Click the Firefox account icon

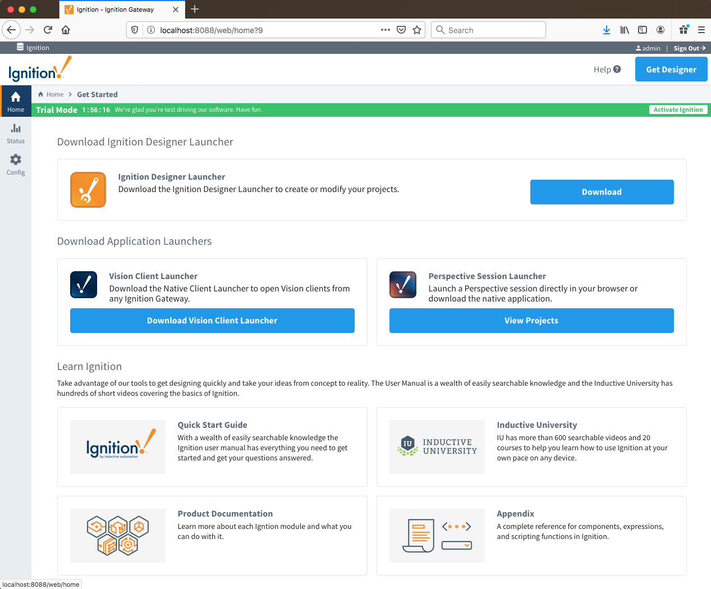tap(660, 30)
